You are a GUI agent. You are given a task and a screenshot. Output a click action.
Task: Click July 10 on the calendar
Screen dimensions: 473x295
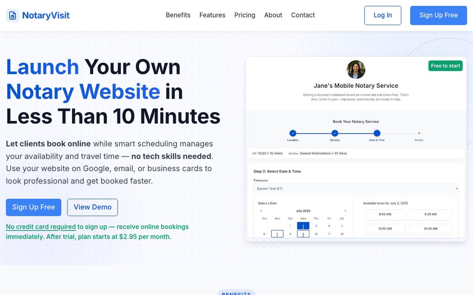tap(316, 234)
